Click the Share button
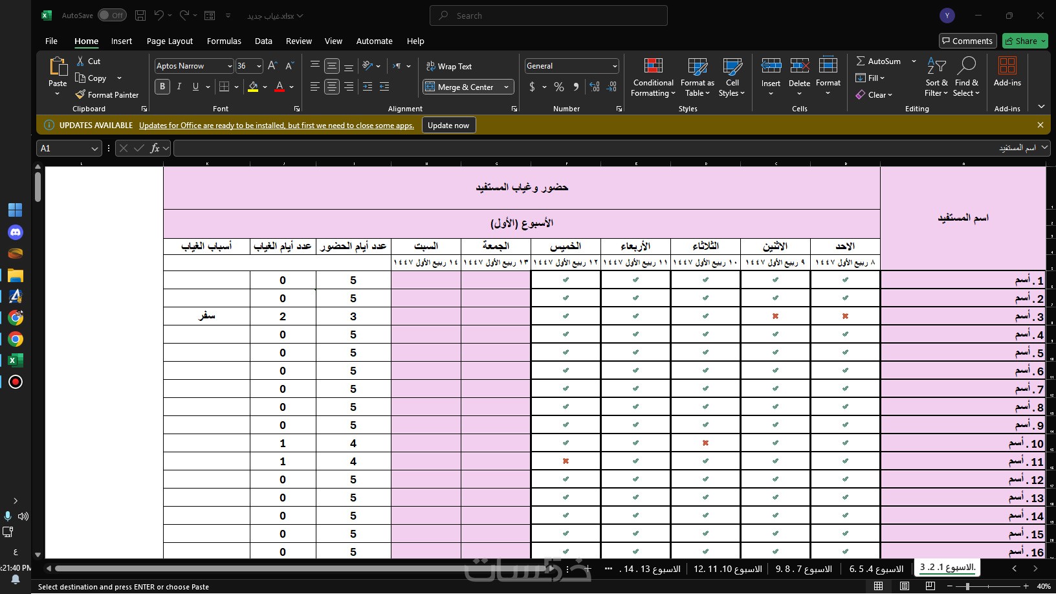This screenshot has width=1056, height=594. (1025, 41)
